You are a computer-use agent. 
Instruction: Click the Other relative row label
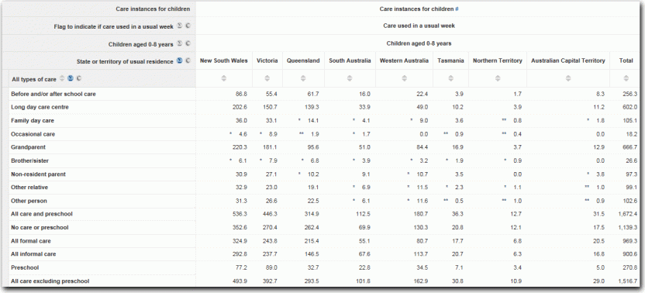click(29, 188)
